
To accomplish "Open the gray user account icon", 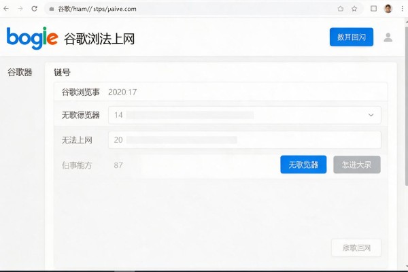I will 388,37.
